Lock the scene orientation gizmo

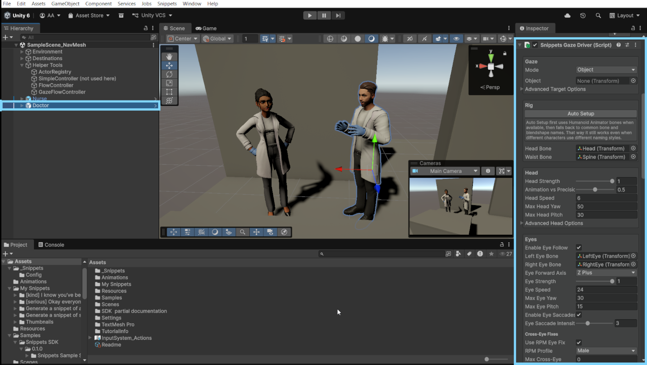(x=505, y=53)
